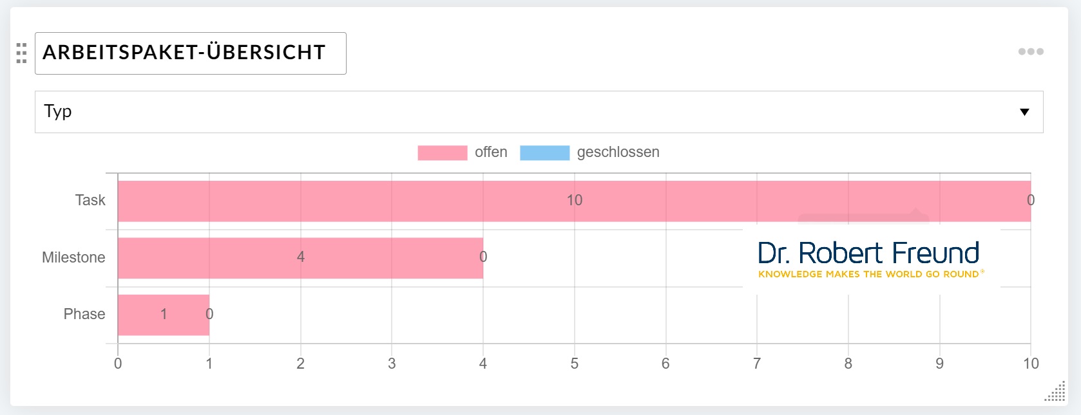The image size is (1081, 415).
Task: Click the Dr. Robert Freund logo
Action: pos(869,253)
